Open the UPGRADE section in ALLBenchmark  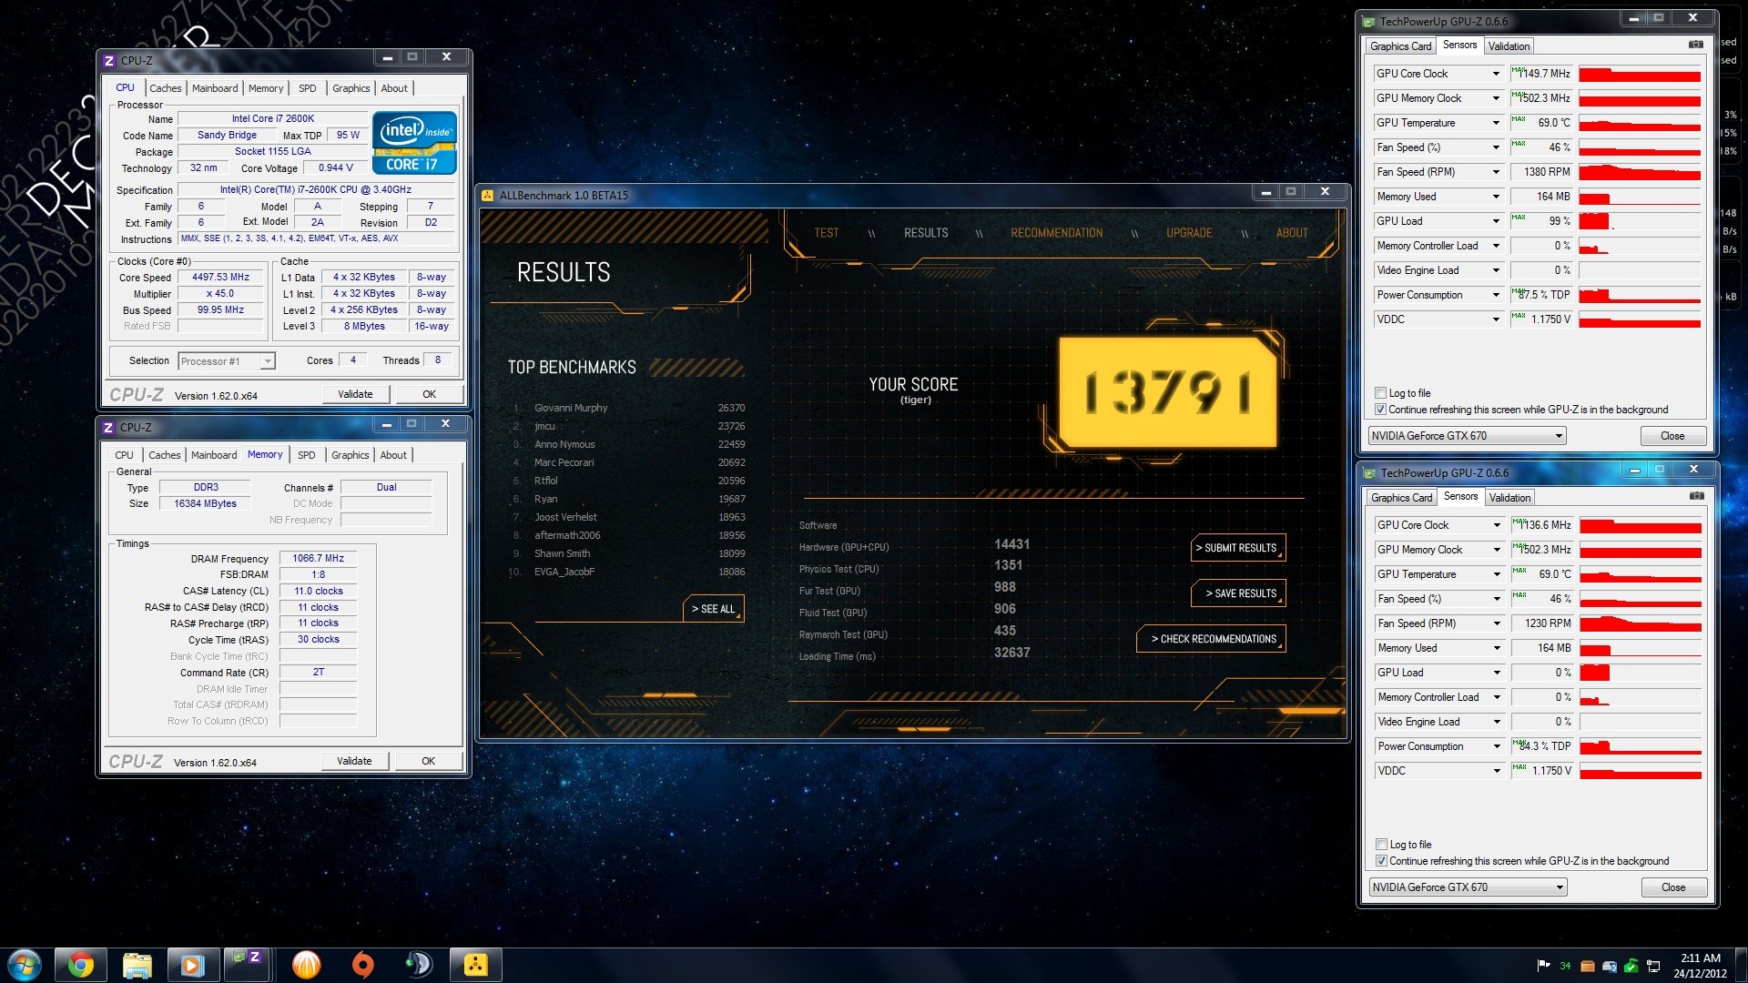[x=1189, y=233]
